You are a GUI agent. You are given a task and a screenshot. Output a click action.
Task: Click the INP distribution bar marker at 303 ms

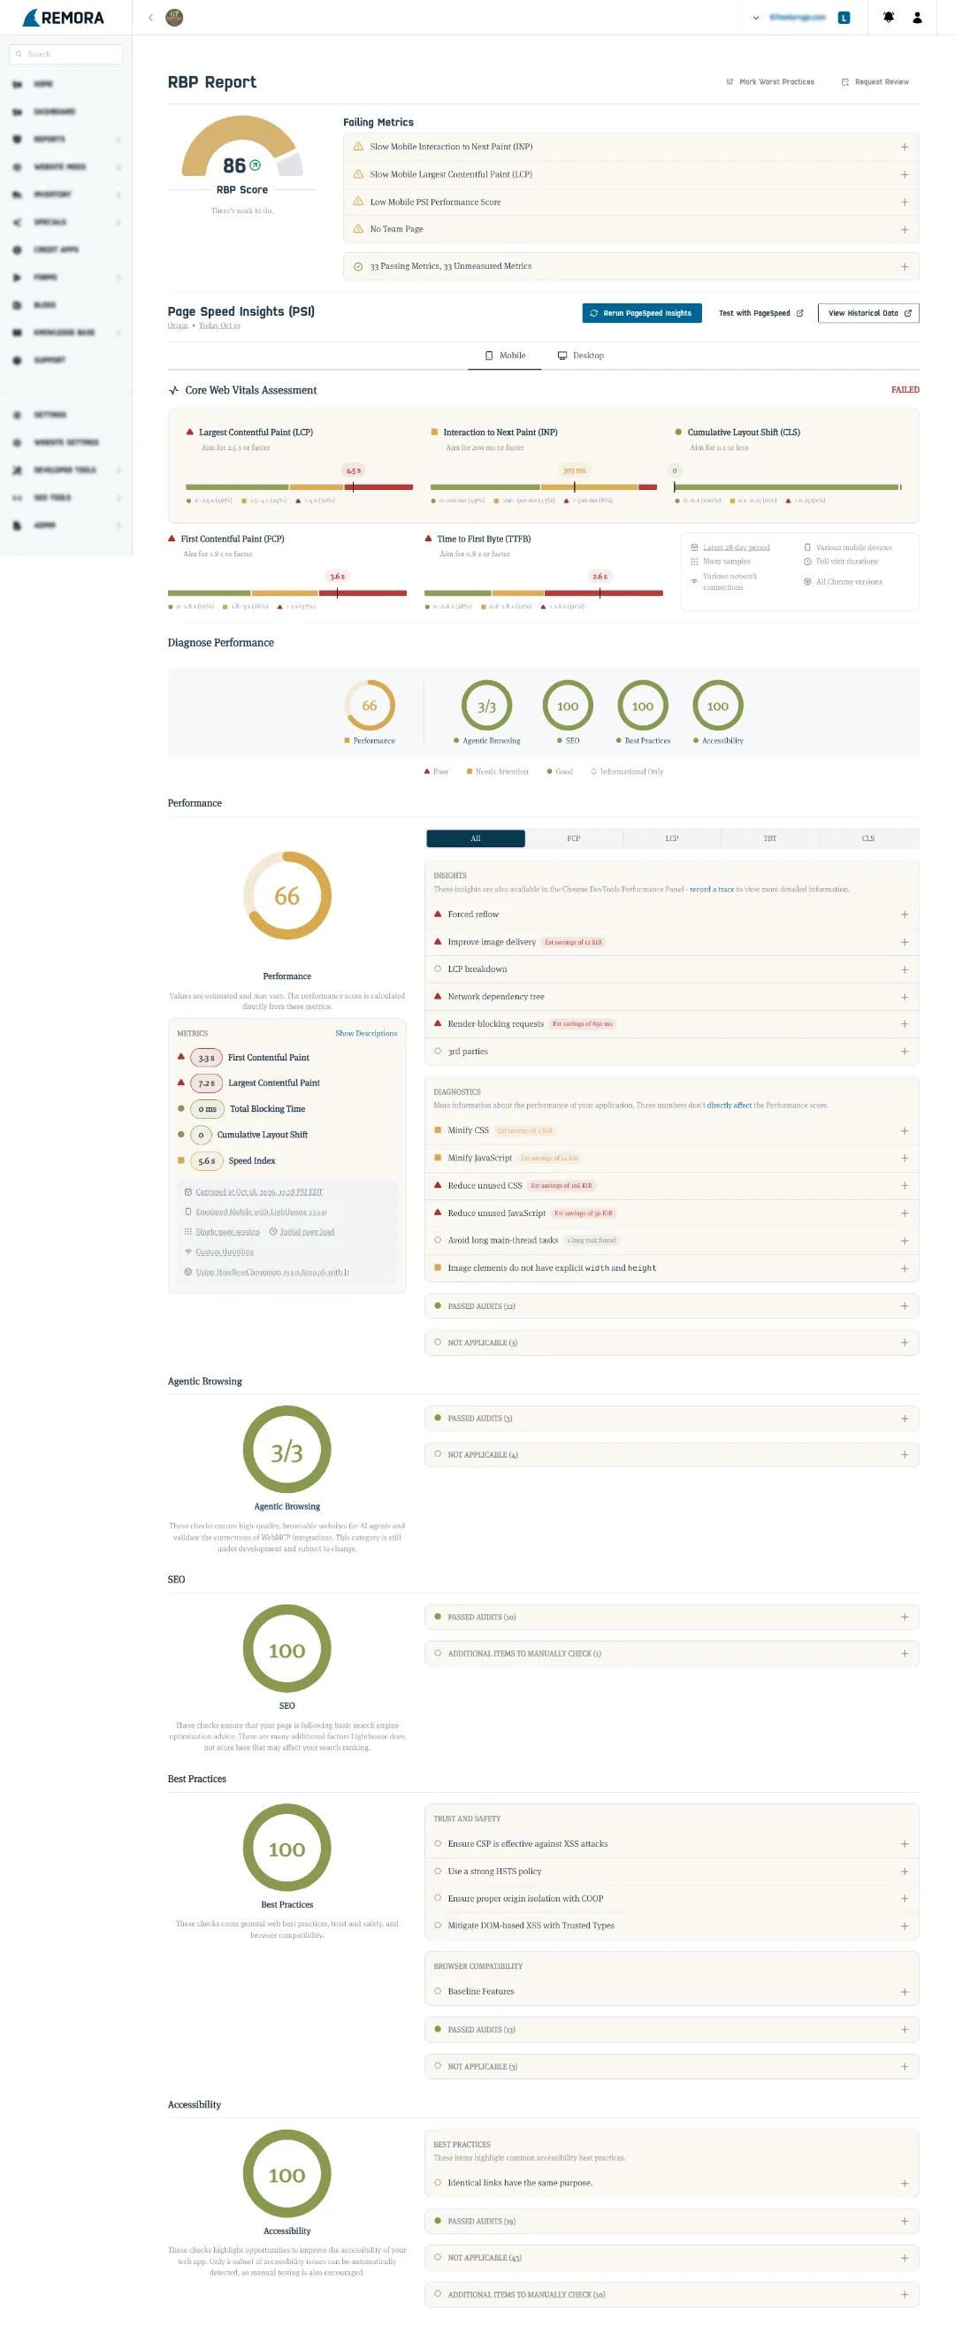pyautogui.click(x=574, y=487)
